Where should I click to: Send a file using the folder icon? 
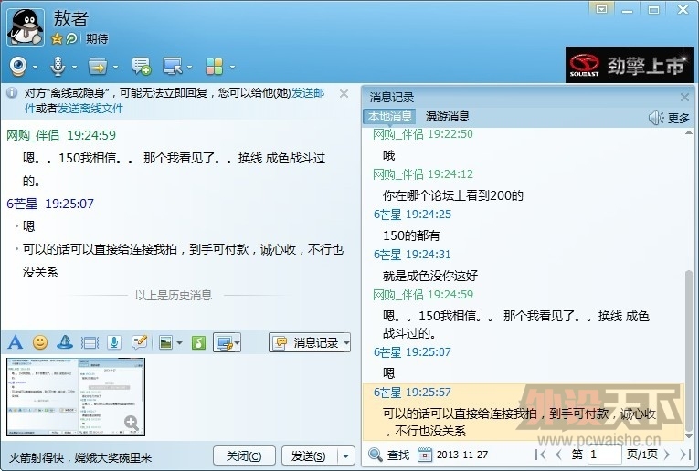[97, 67]
